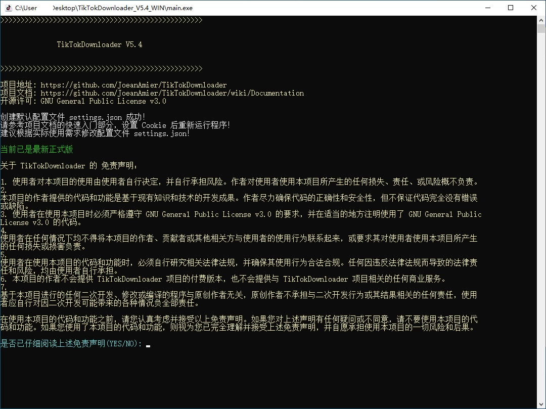Click the YES/NO disclaimer input prompt

(x=71, y=344)
